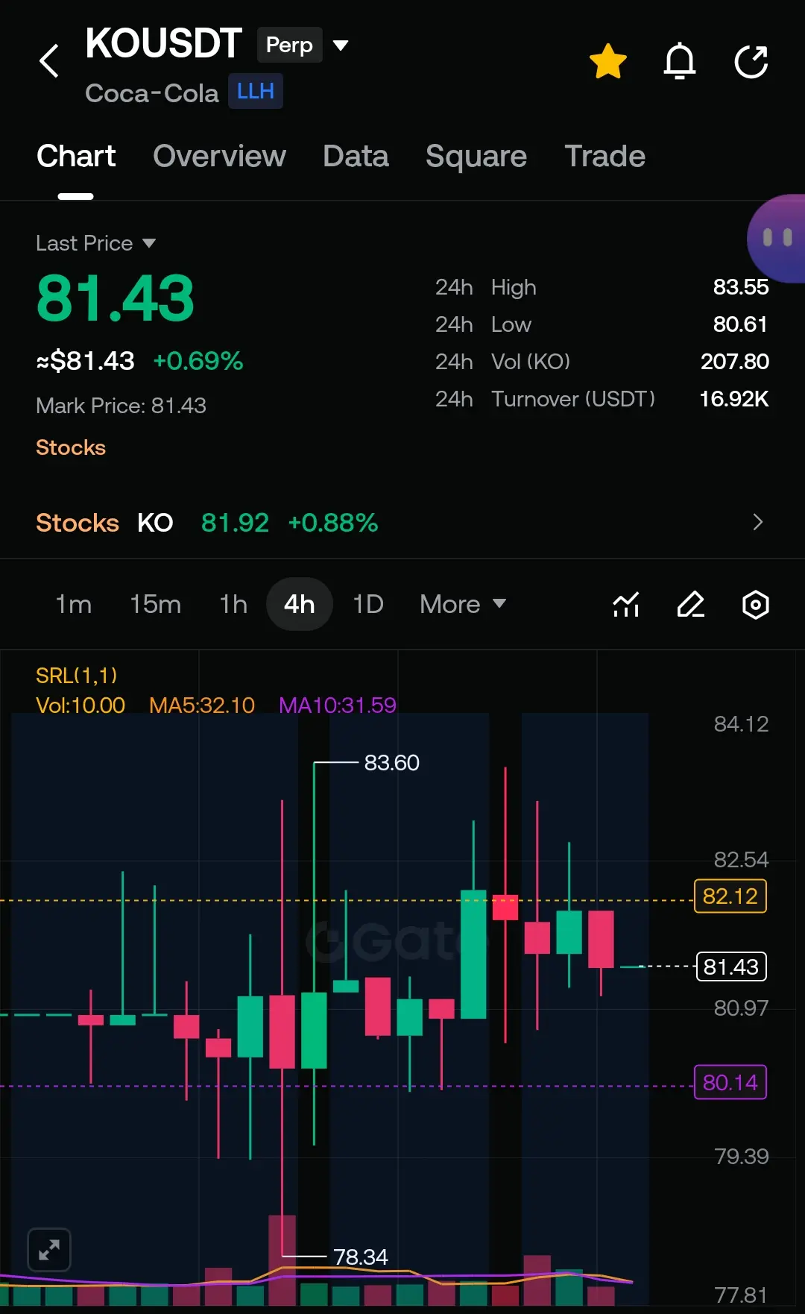Open price alert bell icon
The width and height of the screenshot is (805, 1314).
(680, 61)
